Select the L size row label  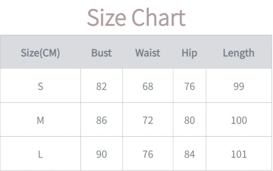[40, 154]
